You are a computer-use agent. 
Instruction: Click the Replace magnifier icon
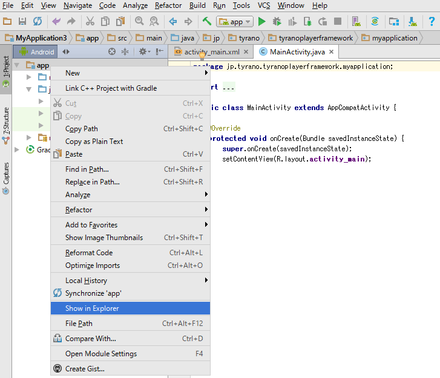tap(154, 21)
